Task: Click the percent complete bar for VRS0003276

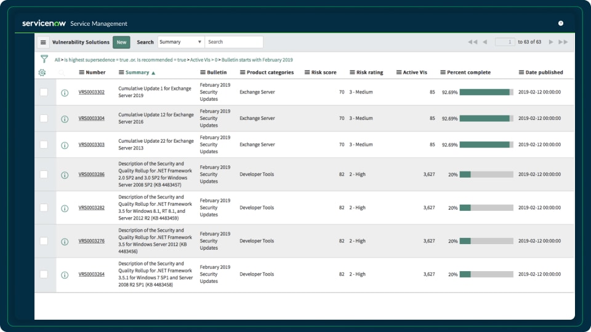Action: point(486,241)
